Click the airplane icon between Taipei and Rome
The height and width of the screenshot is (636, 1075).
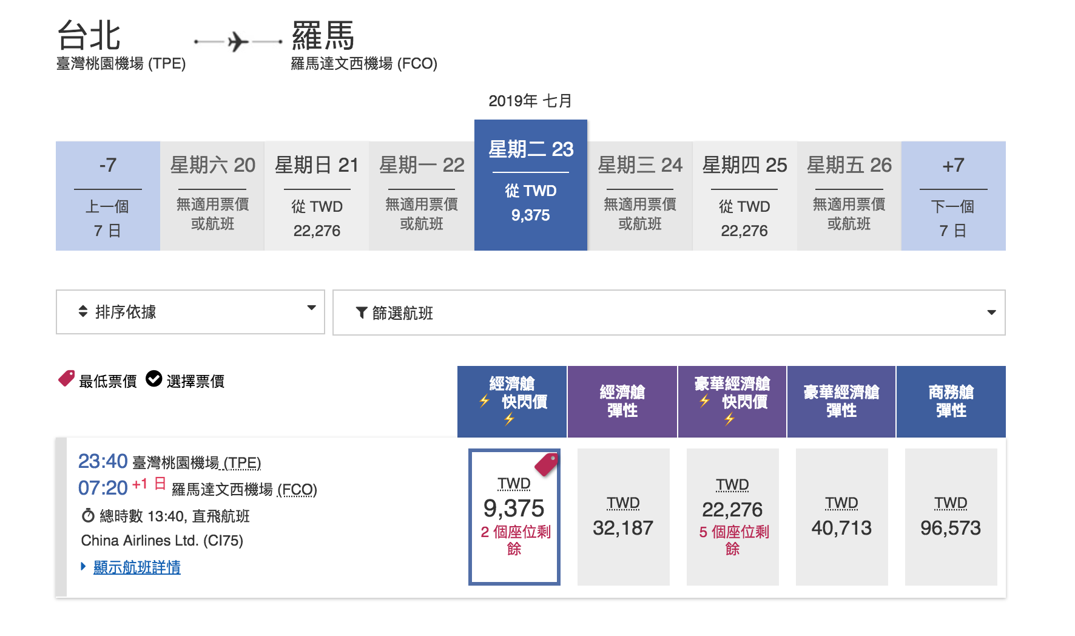click(x=238, y=42)
